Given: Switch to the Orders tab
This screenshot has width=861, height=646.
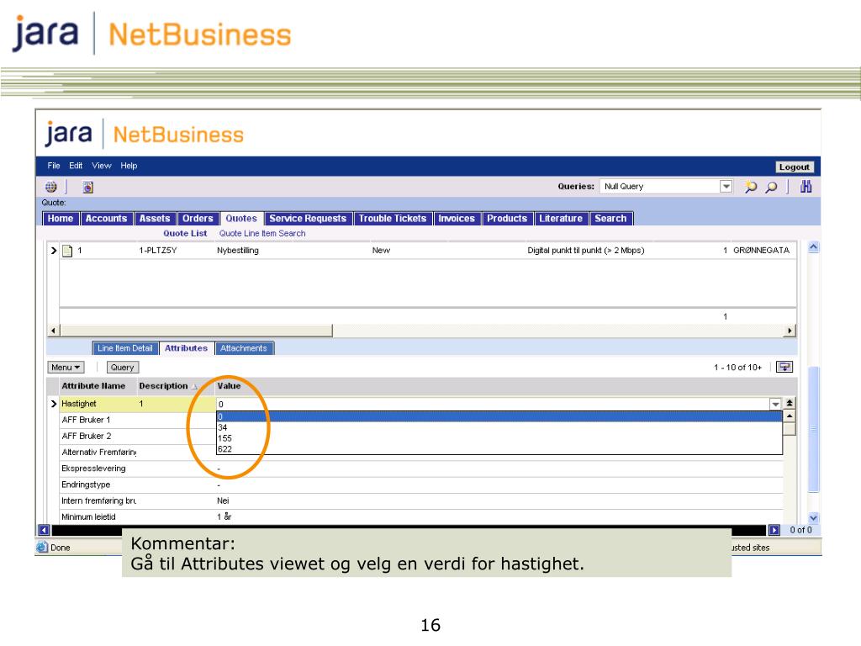Looking at the screenshot, I should click(198, 219).
